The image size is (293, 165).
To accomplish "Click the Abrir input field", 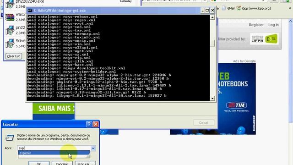I will coord(54,148).
